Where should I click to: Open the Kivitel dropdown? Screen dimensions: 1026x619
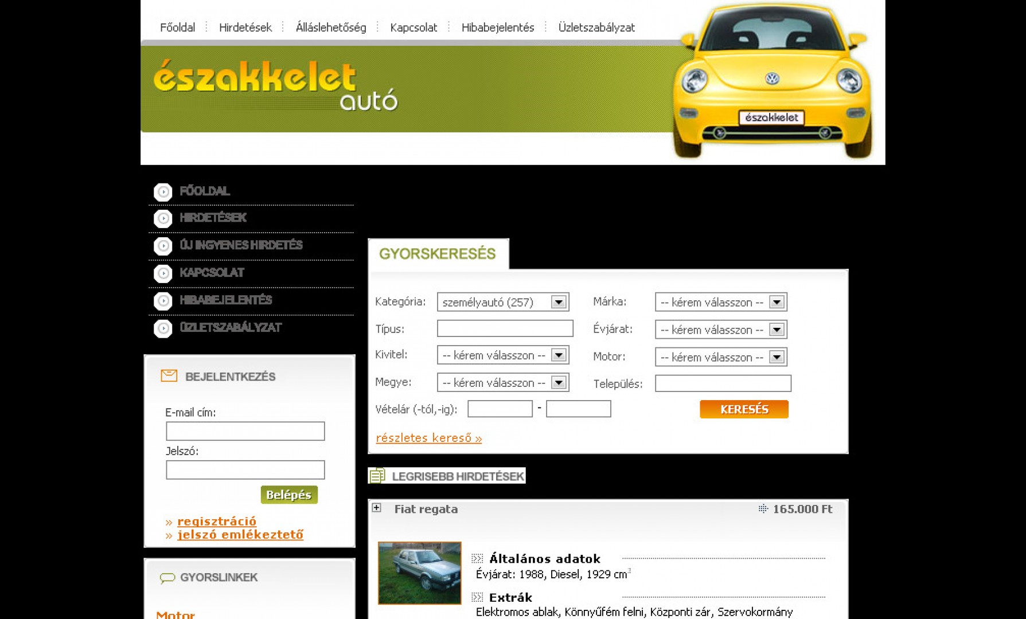(503, 355)
